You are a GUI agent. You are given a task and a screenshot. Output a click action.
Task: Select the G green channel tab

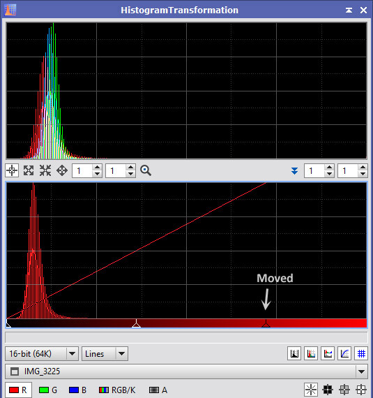(x=47, y=390)
